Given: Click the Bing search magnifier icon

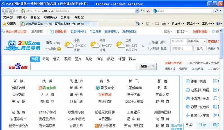Looking at the screenshot, I should (x=216, y=11).
